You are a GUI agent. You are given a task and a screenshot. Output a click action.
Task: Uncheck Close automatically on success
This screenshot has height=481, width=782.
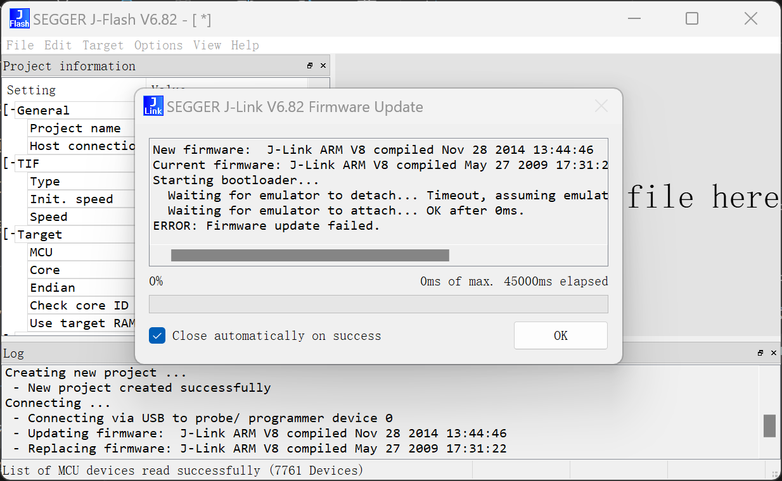click(x=157, y=335)
